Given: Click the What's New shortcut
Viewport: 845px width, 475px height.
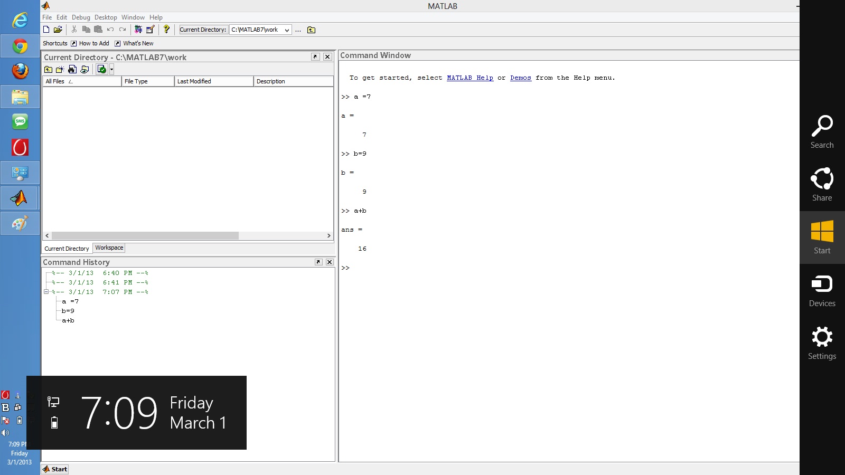Looking at the screenshot, I should pos(134,43).
